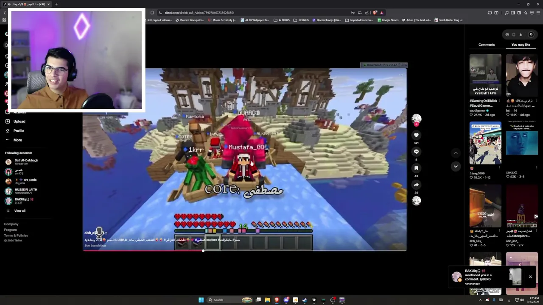543x305 pixels.
Task: Switch to the You may like tab
Action: [521, 44]
